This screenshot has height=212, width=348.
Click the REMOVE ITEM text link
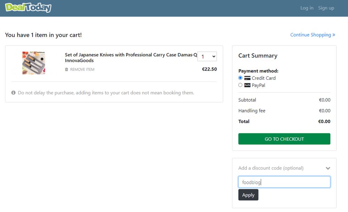82,70
